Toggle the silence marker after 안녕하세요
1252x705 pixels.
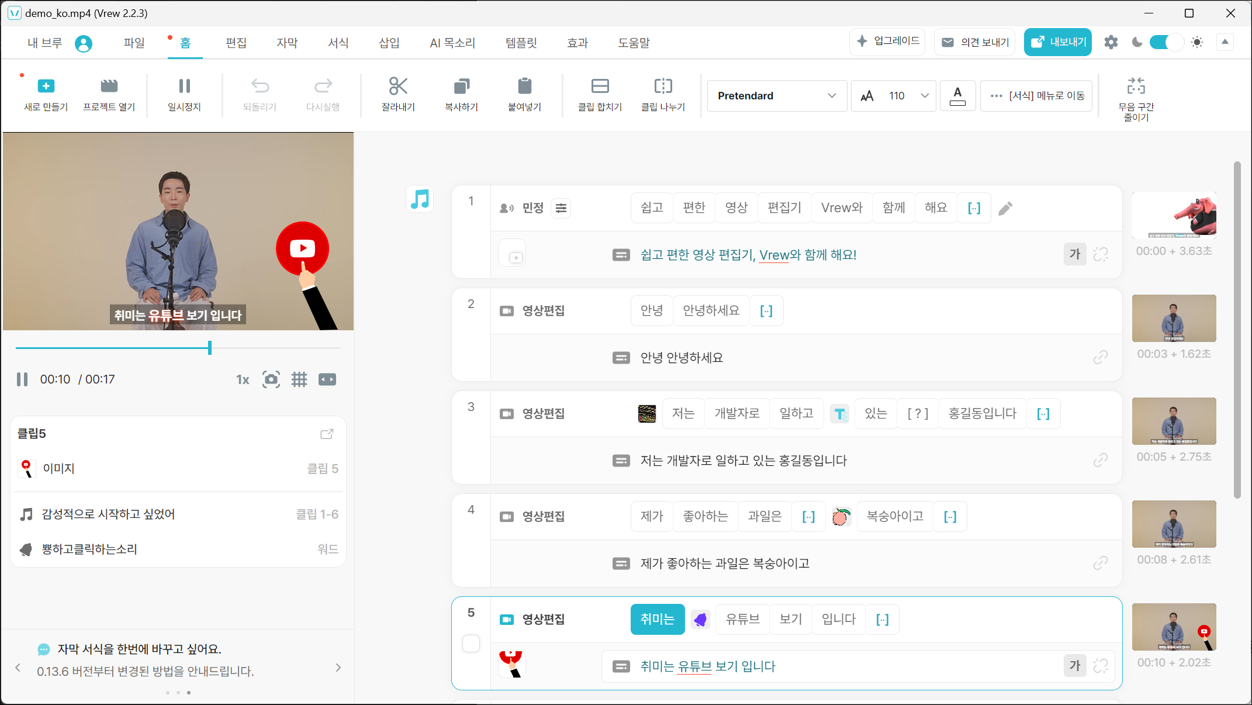(x=766, y=311)
